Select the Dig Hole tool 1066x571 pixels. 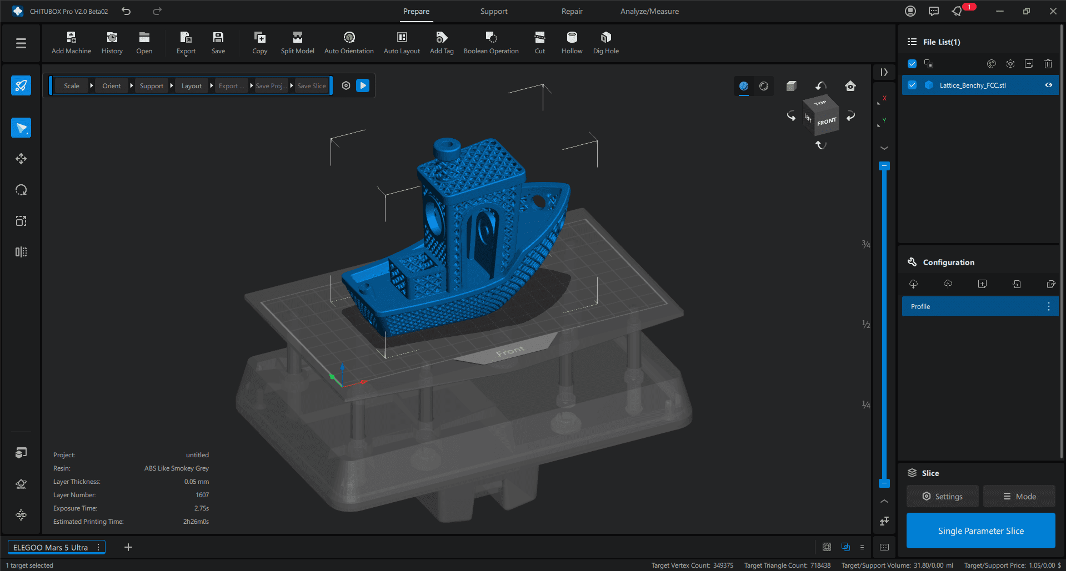[x=605, y=38]
